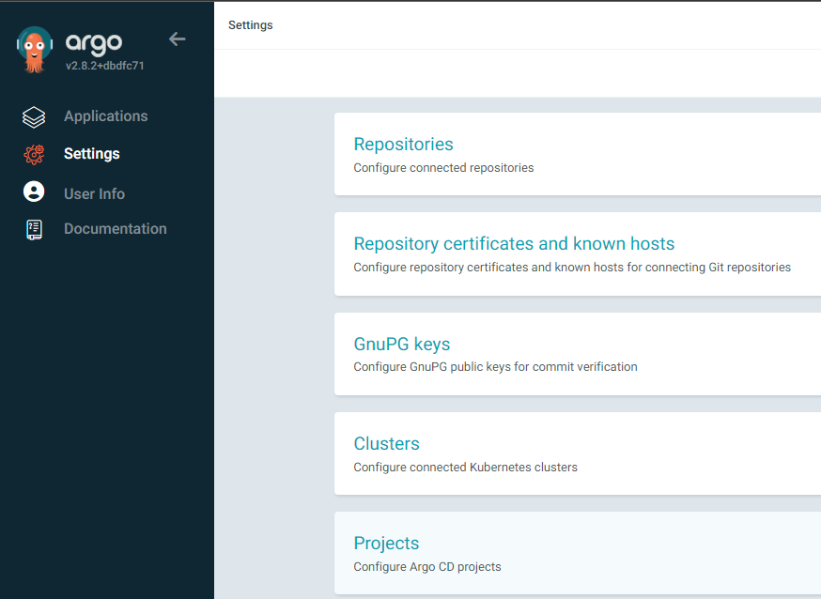Click the argo wordmark text
Screen dimensions: 821x599
click(x=94, y=43)
